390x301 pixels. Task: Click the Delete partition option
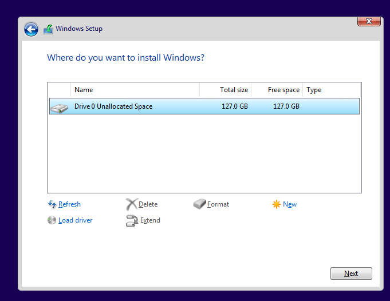tap(148, 204)
